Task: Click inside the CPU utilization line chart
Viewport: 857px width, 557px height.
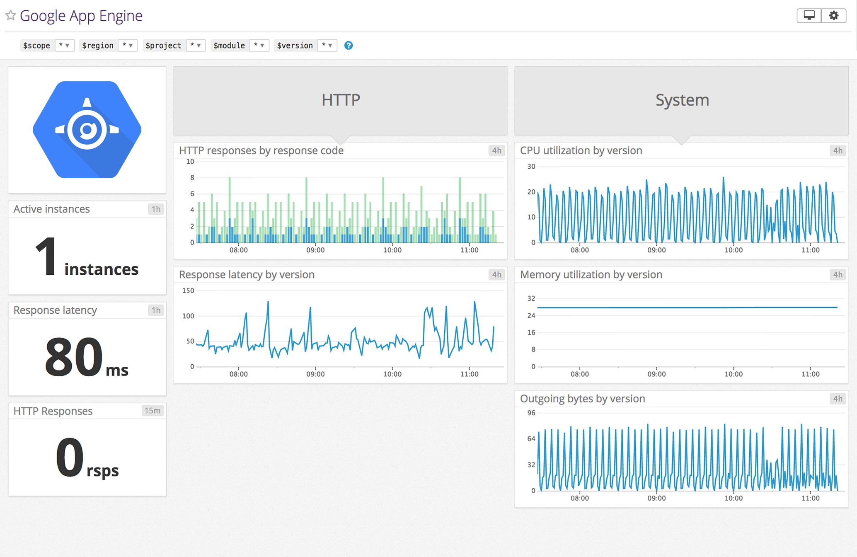Action: [690, 205]
